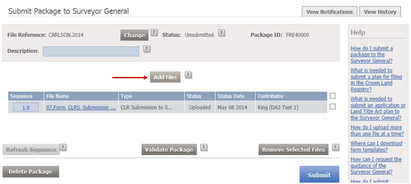Screen dimensions: 411x184
Task: Check the box for 07.Form_CLRS_Submission row
Action: [x=333, y=107]
